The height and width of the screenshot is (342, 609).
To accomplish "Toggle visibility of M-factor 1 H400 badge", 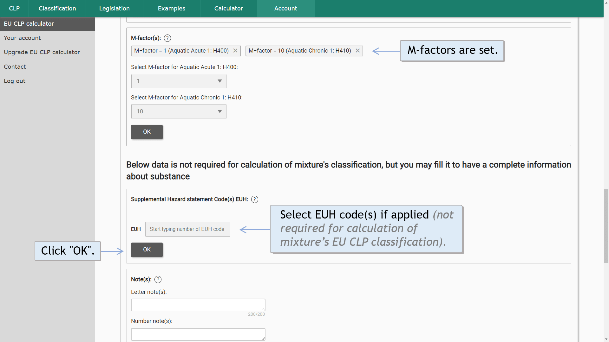I will (x=235, y=51).
